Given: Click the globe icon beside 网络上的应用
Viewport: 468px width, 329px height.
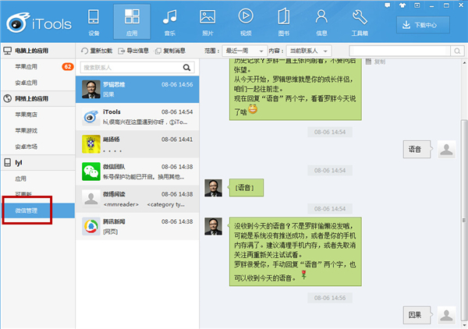Looking at the screenshot, I should (x=8, y=98).
